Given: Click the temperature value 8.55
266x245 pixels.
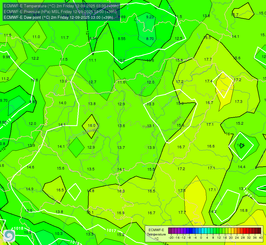Looking at the screenshot, I should point(122,39).
